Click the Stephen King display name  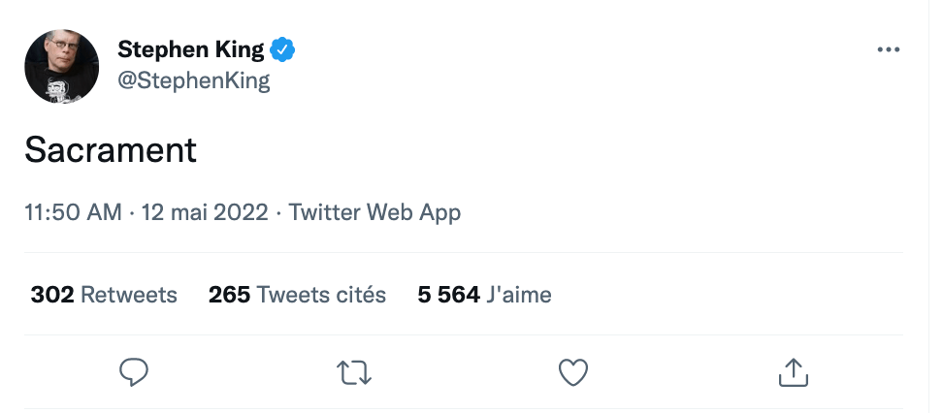pos(190,49)
